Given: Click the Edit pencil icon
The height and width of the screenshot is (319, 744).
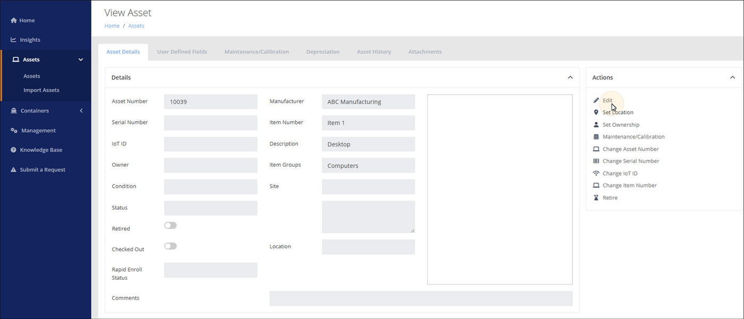Looking at the screenshot, I should click(x=596, y=100).
